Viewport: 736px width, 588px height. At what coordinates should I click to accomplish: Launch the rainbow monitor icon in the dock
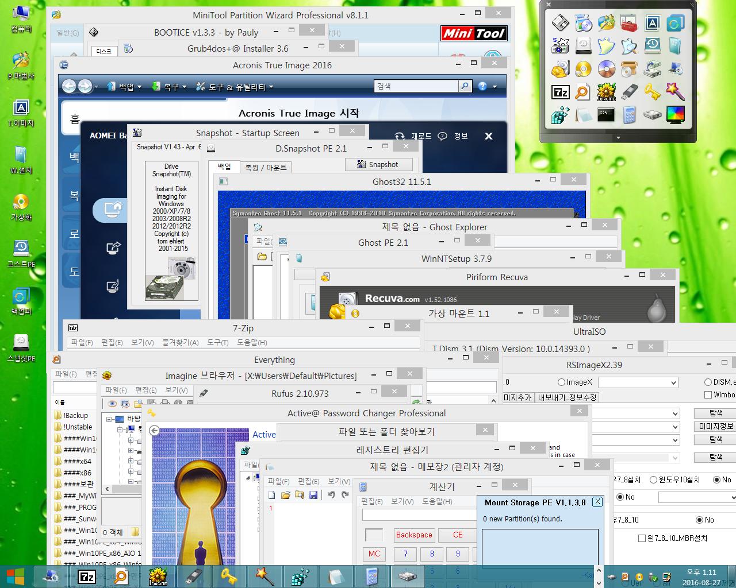click(675, 115)
